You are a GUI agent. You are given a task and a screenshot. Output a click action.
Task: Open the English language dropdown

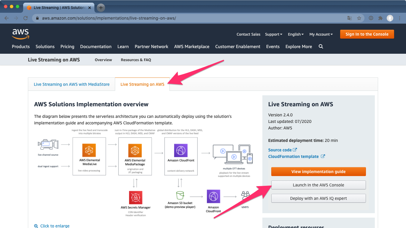pyautogui.click(x=296, y=34)
